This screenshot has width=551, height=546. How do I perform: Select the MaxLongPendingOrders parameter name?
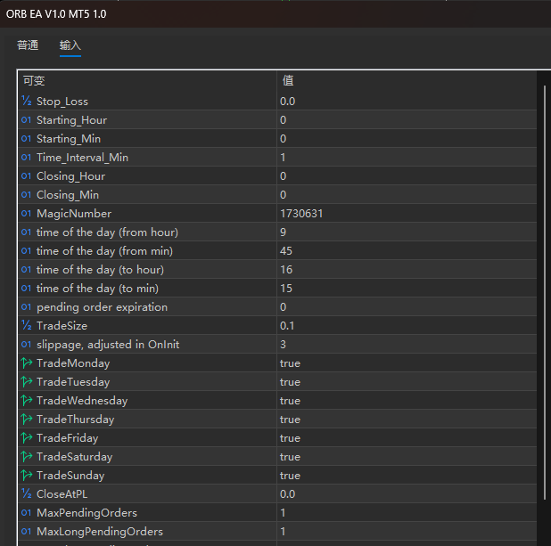(100, 532)
